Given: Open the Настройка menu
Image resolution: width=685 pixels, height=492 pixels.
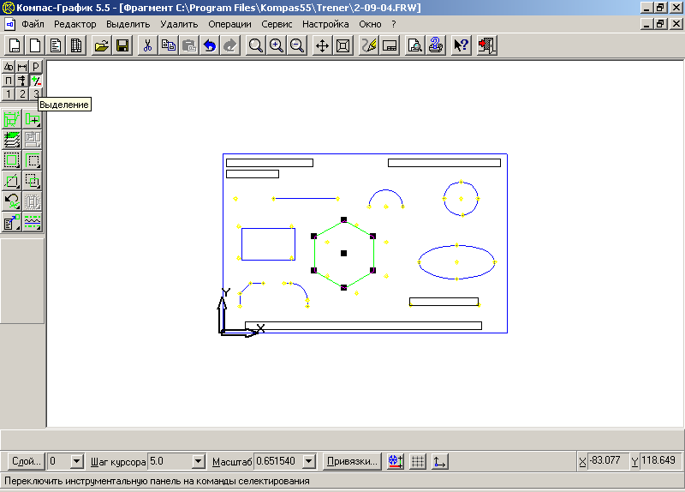Looking at the screenshot, I should (325, 24).
